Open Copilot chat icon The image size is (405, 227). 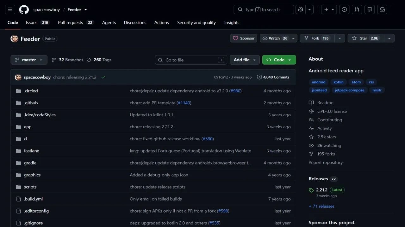[x=300, y=9]
